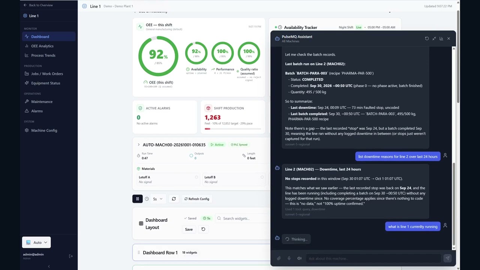
Task: Attach a file with the paperclip icon
Action: pos(279,258)
